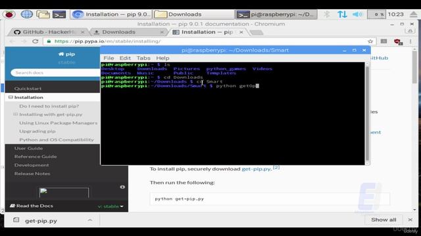Open the User Guide docs page
421x236 pixels.
(28, 148)
